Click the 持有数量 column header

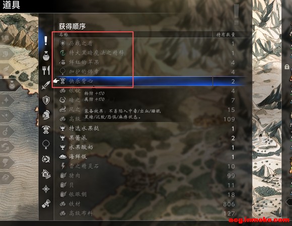226,35
